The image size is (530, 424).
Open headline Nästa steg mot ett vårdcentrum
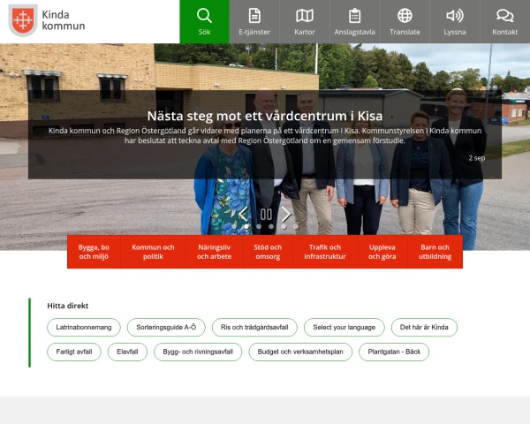[265, 116]
